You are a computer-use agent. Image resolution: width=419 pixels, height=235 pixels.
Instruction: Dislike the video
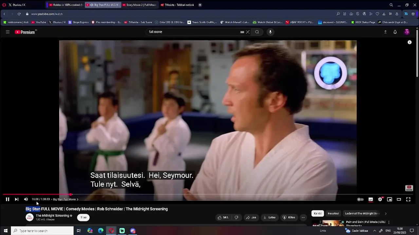coord(236,217)
